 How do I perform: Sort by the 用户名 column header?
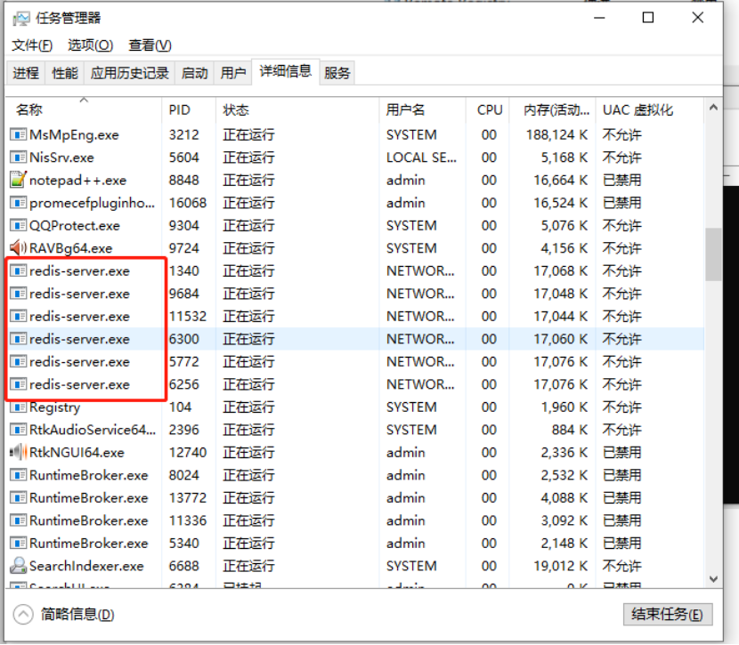422,109
